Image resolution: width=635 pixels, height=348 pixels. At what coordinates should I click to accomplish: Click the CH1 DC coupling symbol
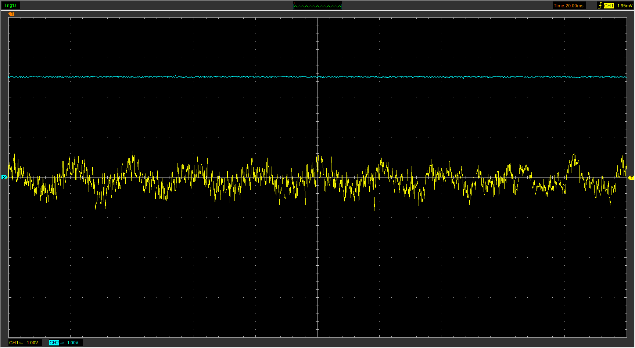tap(21, 343)
